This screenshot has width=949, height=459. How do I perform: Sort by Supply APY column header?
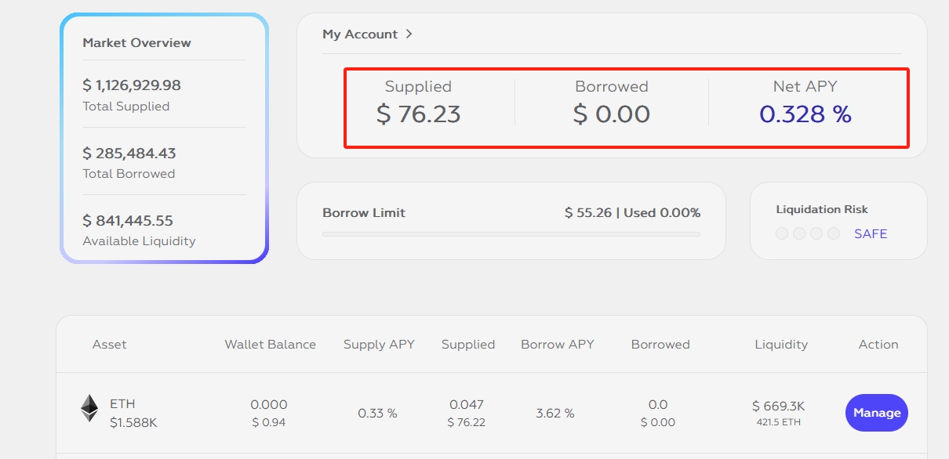tap(379, 345)
